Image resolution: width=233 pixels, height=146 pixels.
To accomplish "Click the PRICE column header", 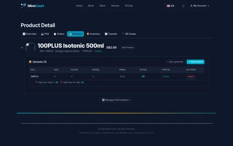I will 122,70.
